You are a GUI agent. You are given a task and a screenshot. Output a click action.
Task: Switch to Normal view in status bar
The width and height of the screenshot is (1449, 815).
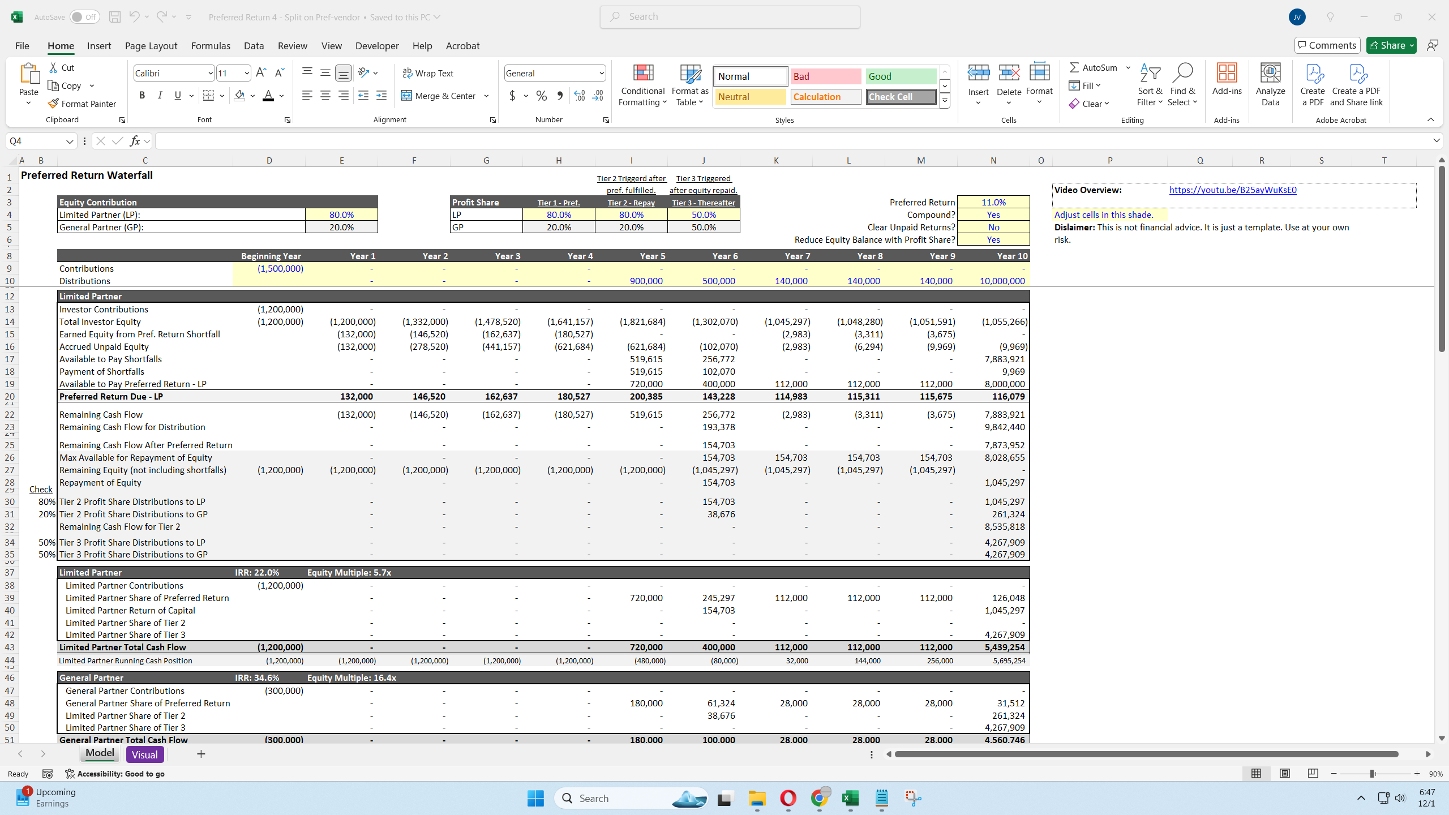(x=1256, y=773)
